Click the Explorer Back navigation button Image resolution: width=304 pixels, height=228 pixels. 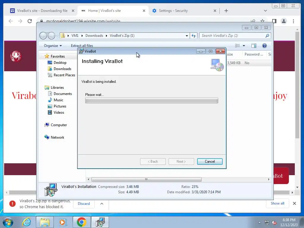tap(43, 36)
